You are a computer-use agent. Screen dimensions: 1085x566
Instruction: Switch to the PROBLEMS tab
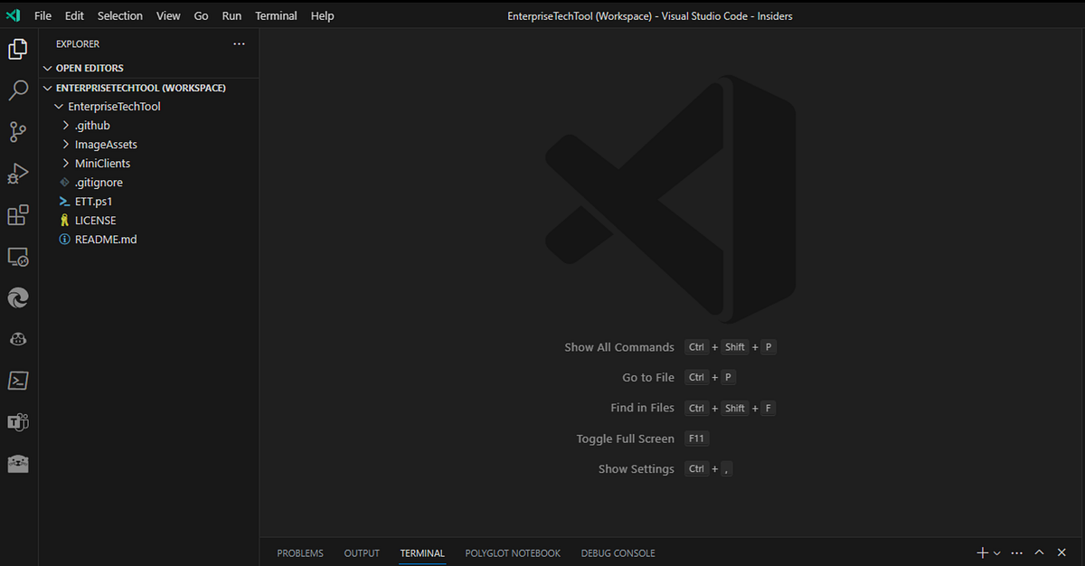[299, 552]
